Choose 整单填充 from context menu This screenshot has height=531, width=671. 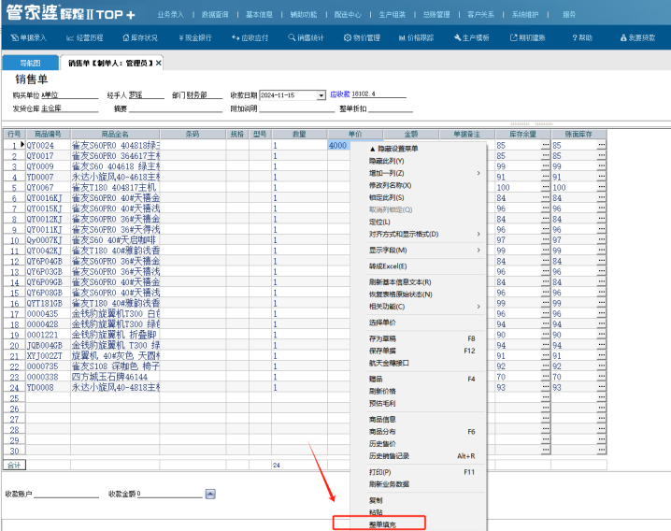(382, 524)
